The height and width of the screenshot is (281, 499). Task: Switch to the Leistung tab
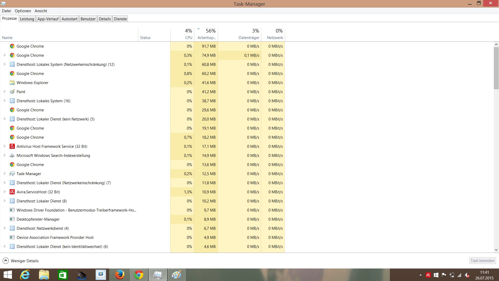click(x=27, y=19)
